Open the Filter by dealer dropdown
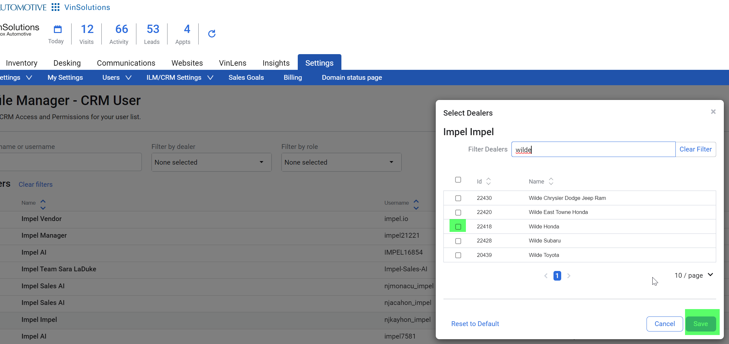This screenshot has height=344, width=729. click(211, 162)
